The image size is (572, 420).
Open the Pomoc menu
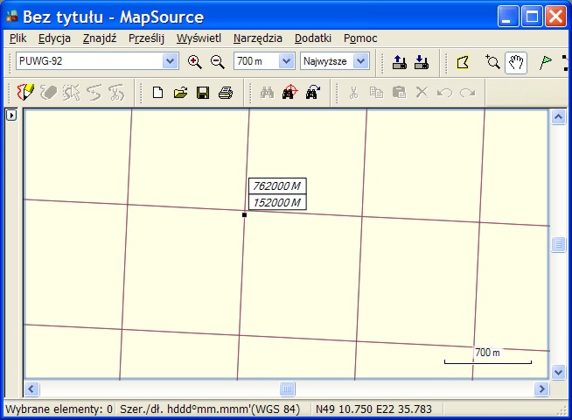point(360,38)
